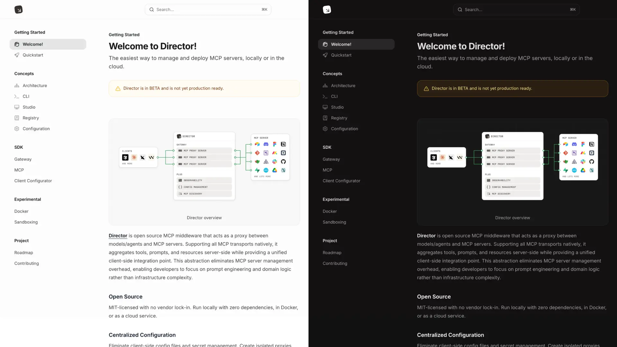Click the Registry book icon

coord(17,118)
